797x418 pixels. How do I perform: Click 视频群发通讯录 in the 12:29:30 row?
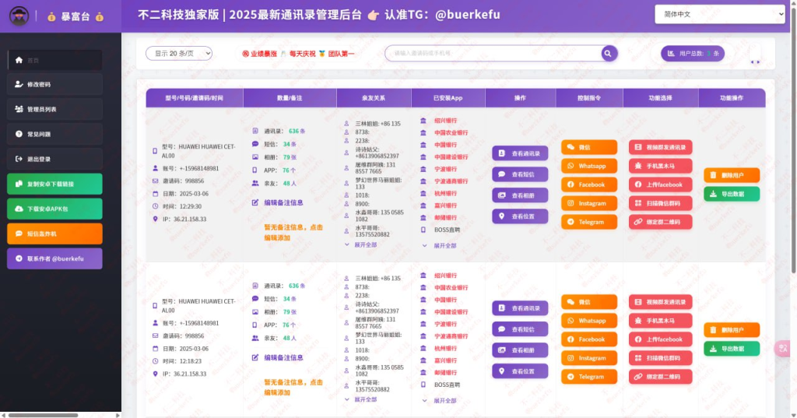pyautogui.click(x=660, y=147)
